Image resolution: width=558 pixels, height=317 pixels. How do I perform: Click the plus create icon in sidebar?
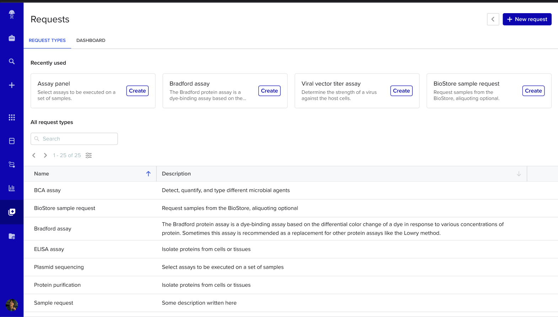[x=12, y=85]
